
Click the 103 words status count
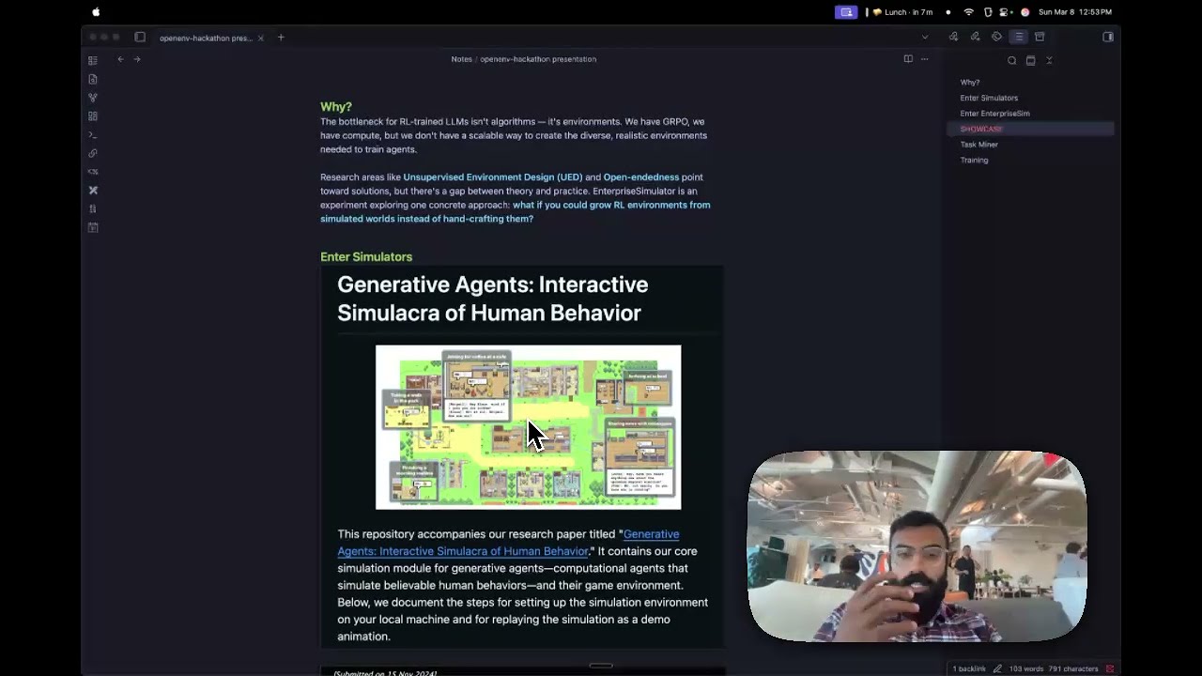tap(1026, 668)
